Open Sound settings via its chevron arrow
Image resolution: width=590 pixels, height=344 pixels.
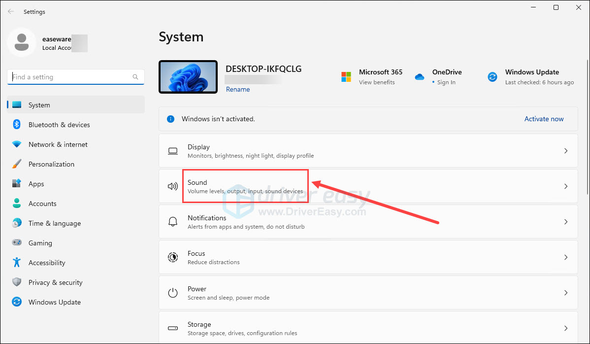point(566,186)
